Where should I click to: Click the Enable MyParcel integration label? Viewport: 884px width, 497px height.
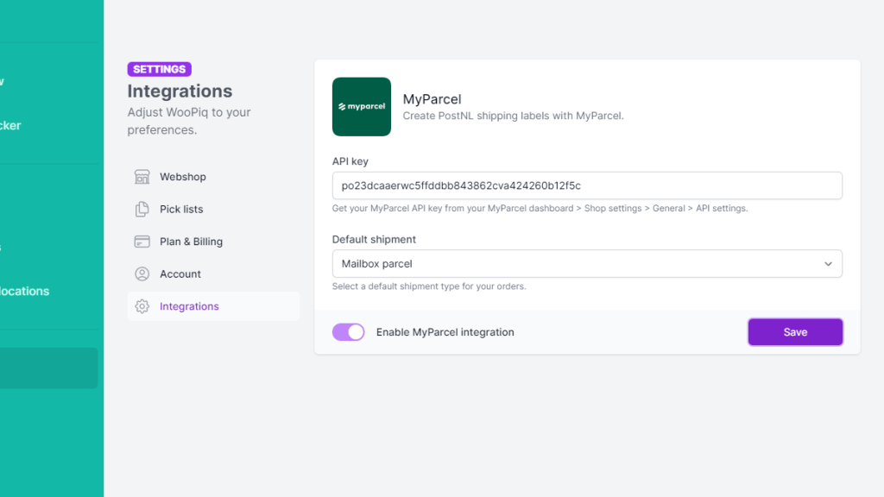coord(445,332)
